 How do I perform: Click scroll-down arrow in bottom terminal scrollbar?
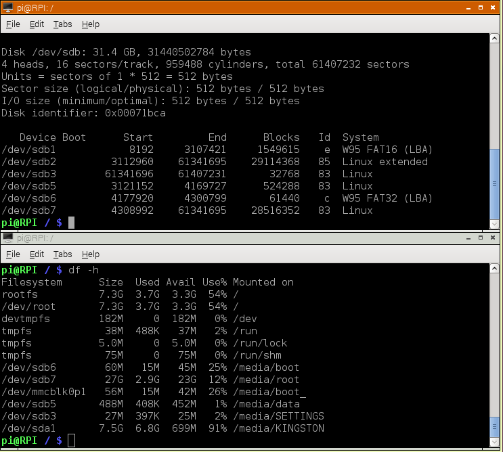point(496,441)
